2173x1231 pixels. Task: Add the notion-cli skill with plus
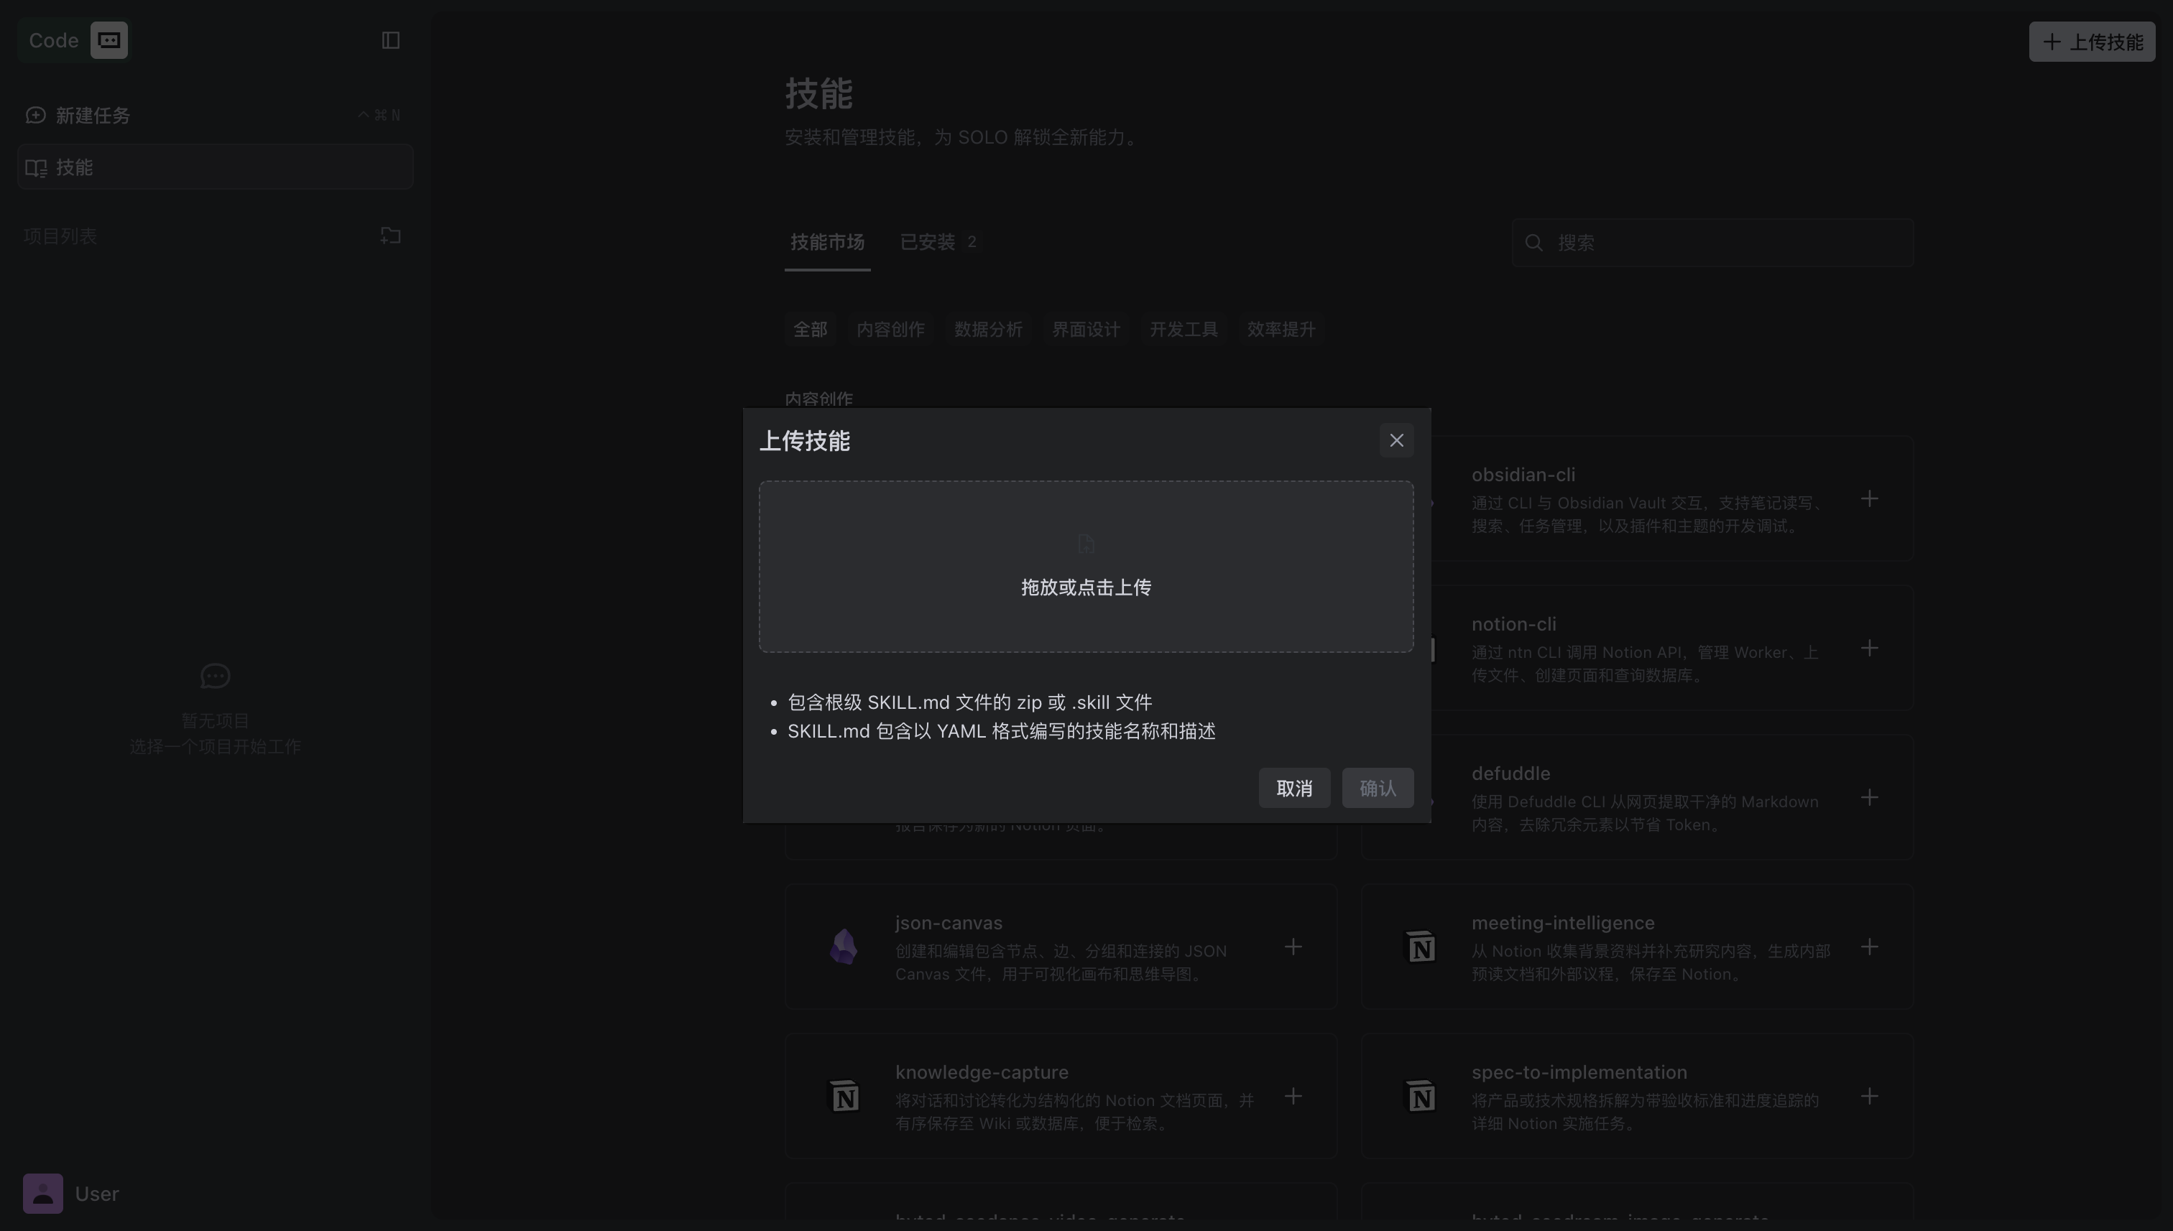[1869, 649]
